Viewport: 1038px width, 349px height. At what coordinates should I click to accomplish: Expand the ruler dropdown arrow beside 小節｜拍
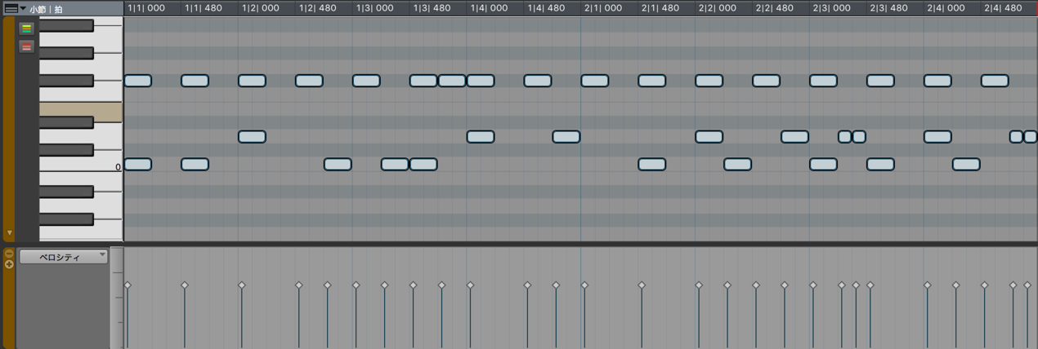click(23, 9)
